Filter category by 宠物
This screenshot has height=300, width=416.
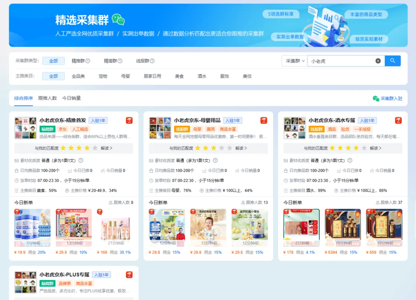click(x=103, y=76)
